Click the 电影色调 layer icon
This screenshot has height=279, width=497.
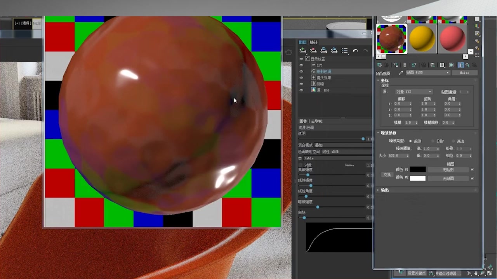(x=314, y=71)
